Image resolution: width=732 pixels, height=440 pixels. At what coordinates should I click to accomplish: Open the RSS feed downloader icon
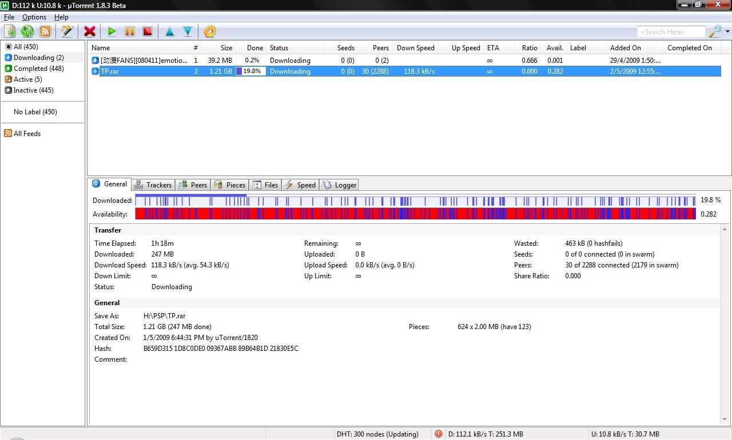(x=45, y=31)
